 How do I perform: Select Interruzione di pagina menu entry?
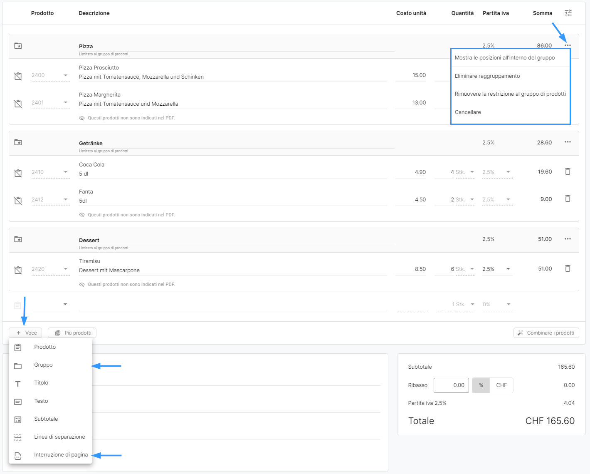(61, 455)
